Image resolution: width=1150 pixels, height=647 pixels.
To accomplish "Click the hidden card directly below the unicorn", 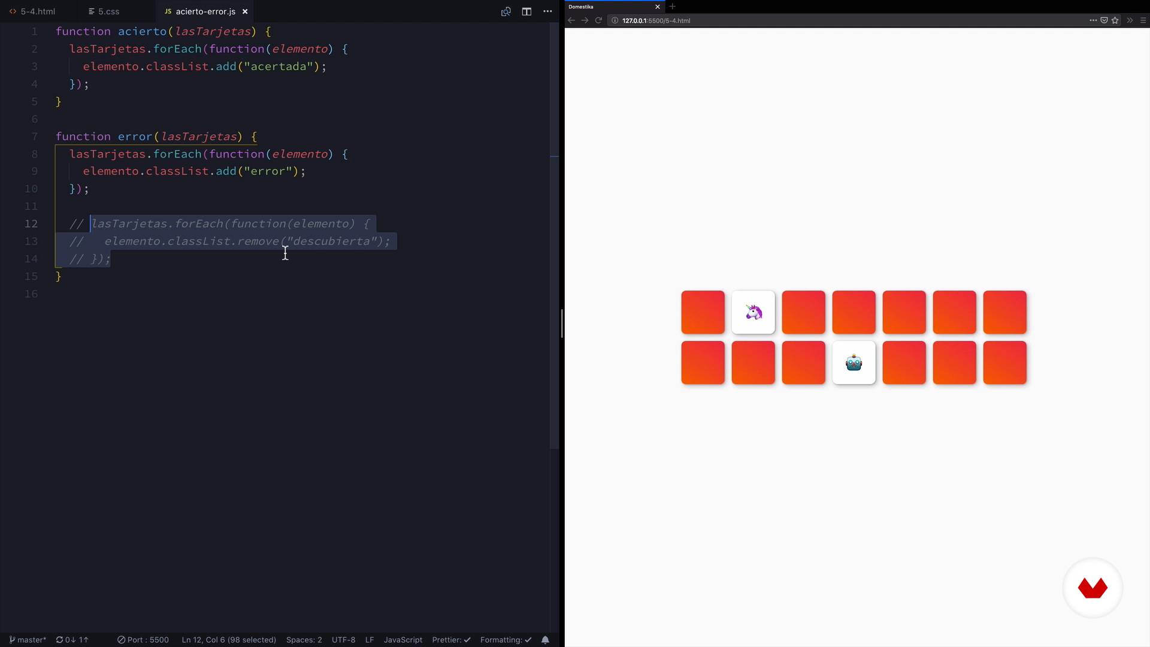I will [753, 362].
